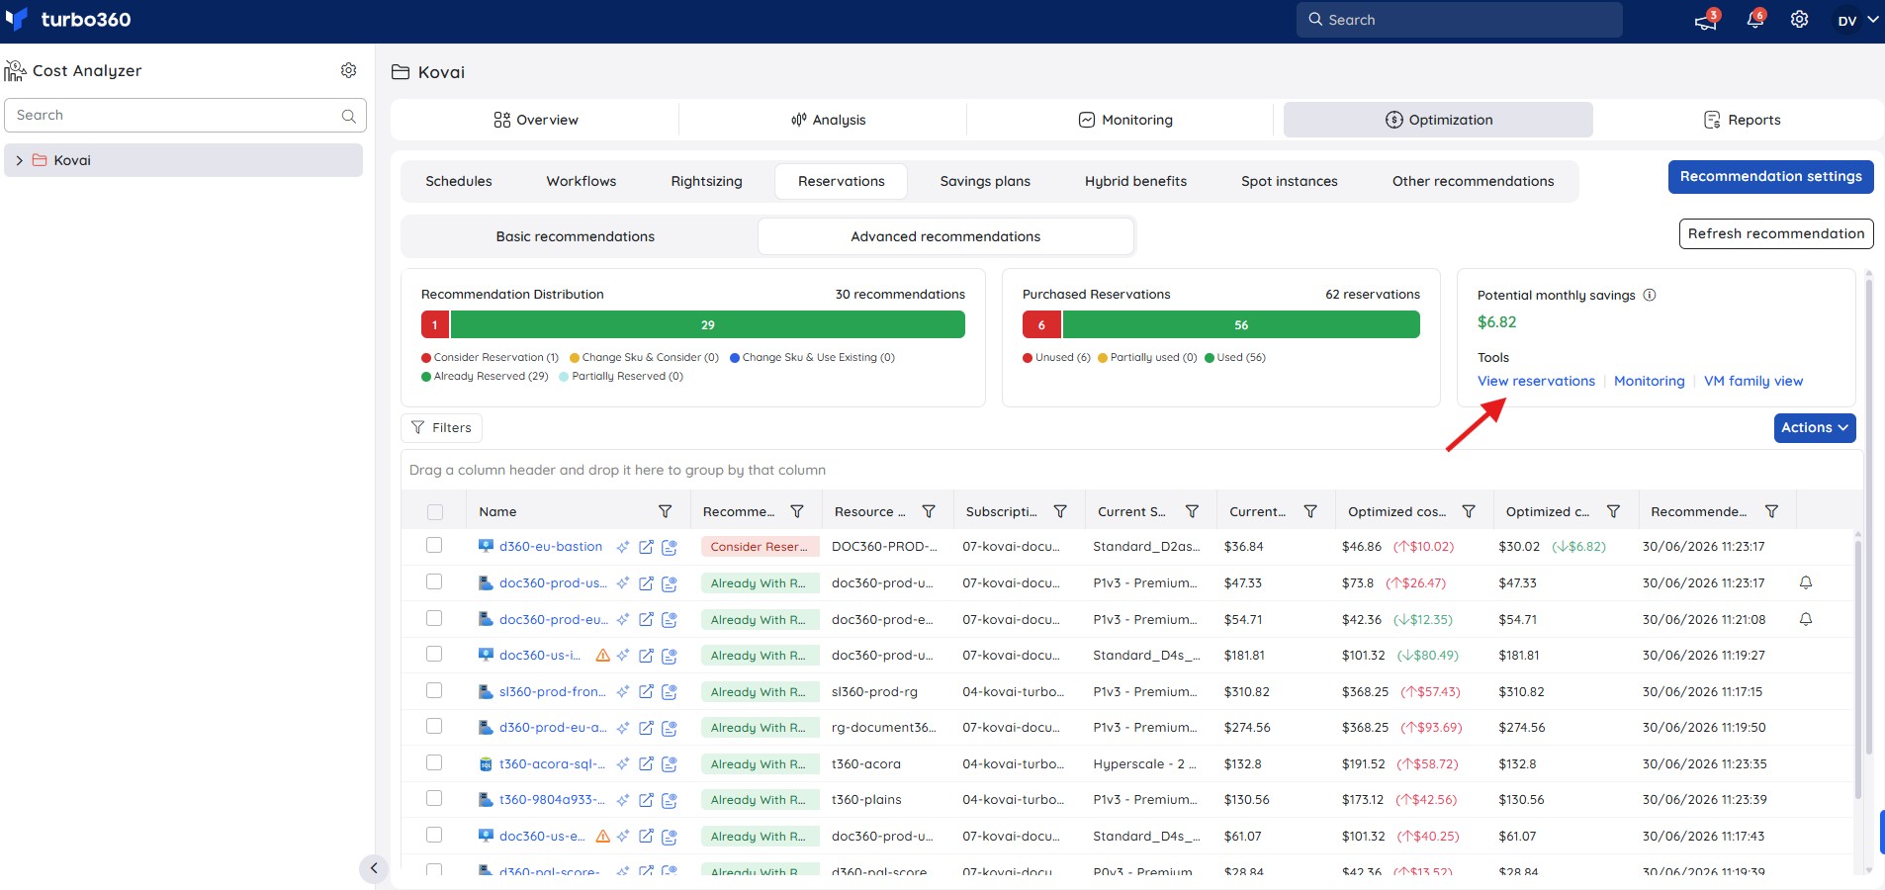This screenshot has width=1885, height=890.
Task: Click details icon at end of d360-eu-bastion name
Action: coord(670,547)
